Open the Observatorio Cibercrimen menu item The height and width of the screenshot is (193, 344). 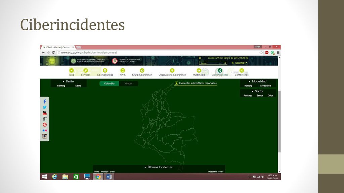click(172, 72)
